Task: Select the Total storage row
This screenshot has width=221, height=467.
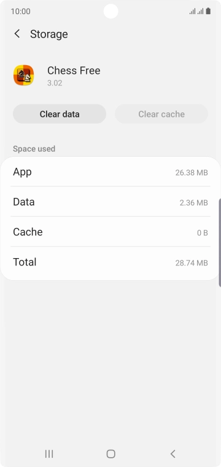Action: point(110,262)
